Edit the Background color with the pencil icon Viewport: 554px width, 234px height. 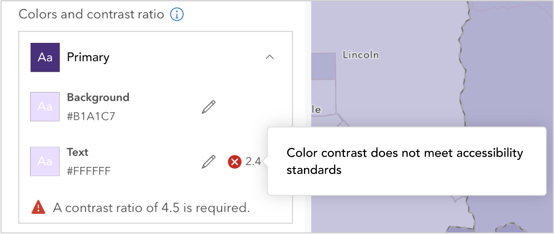tap(209, 106)
